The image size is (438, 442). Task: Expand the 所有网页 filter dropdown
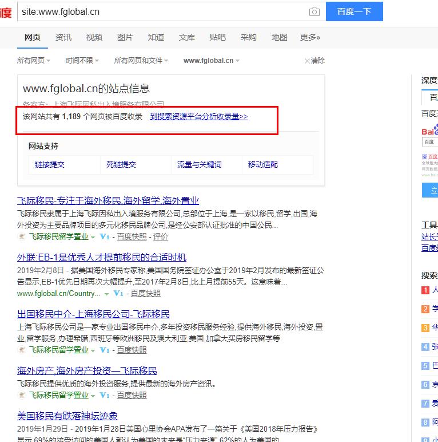[34, 61]
